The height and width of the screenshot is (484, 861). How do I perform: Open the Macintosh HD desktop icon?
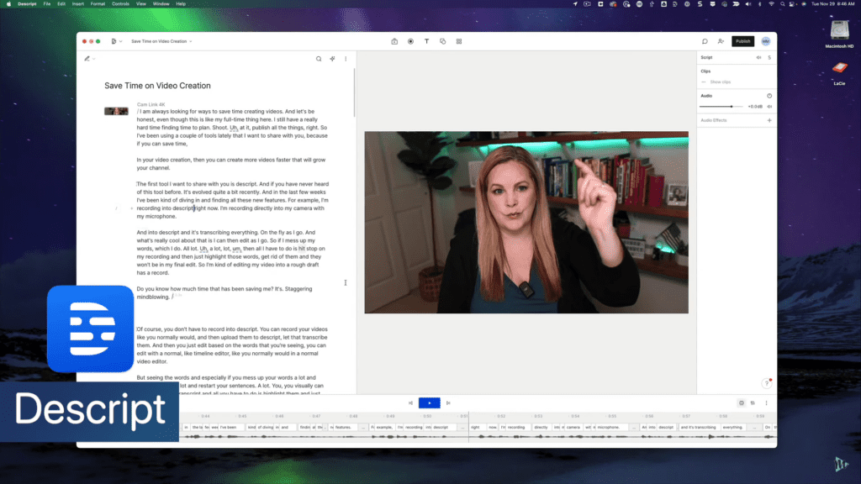point(840,34)
